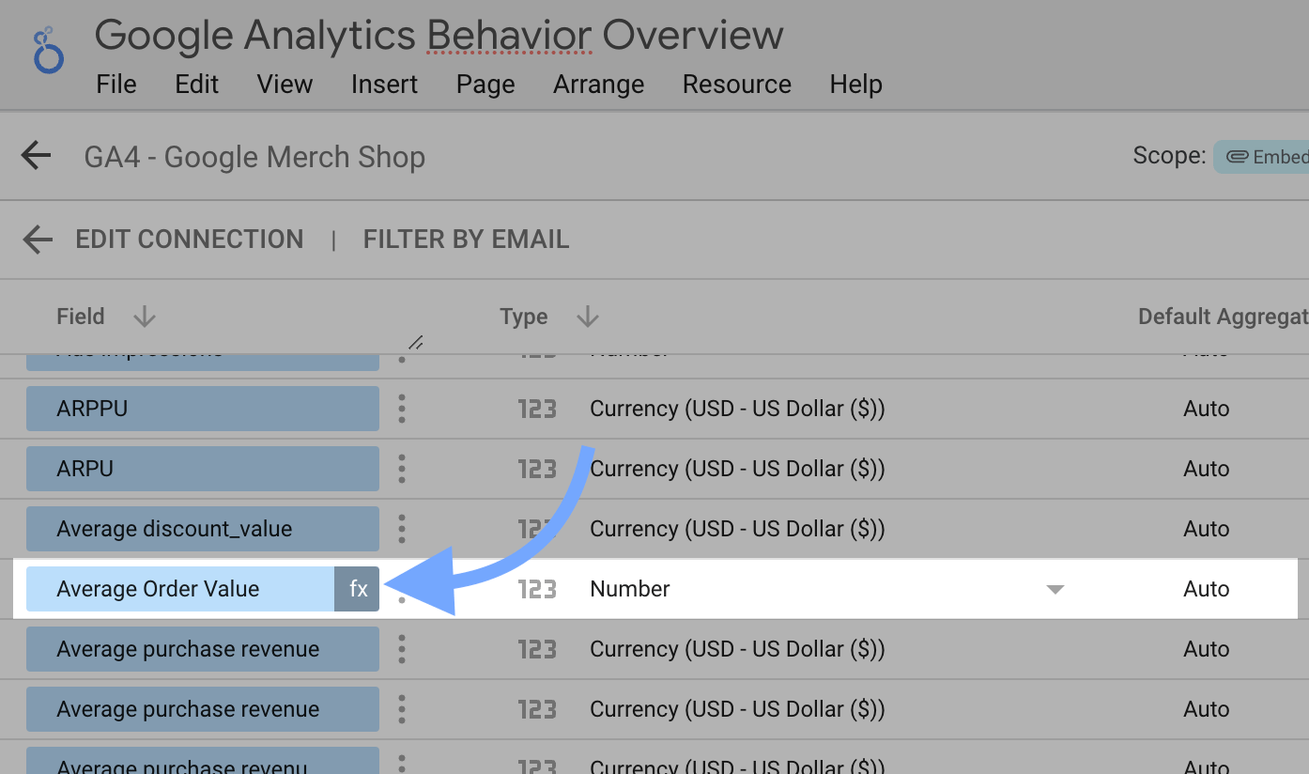
Task: Click the 123 icon next to Average purchase revenue
Action: pyautogui.click(x=536, y=649)
